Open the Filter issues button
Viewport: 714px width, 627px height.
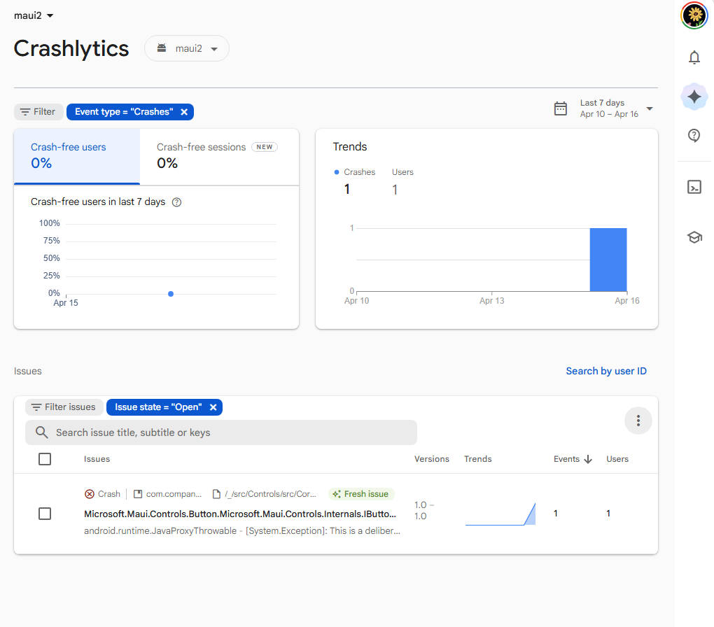pos(64,407)
